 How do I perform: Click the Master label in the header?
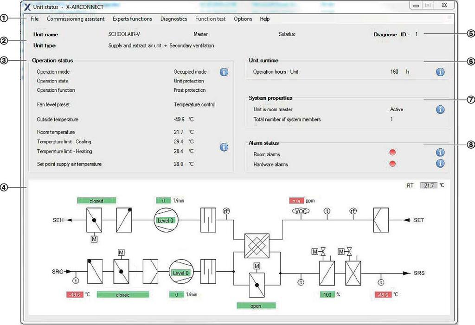[x=200, y=34]
